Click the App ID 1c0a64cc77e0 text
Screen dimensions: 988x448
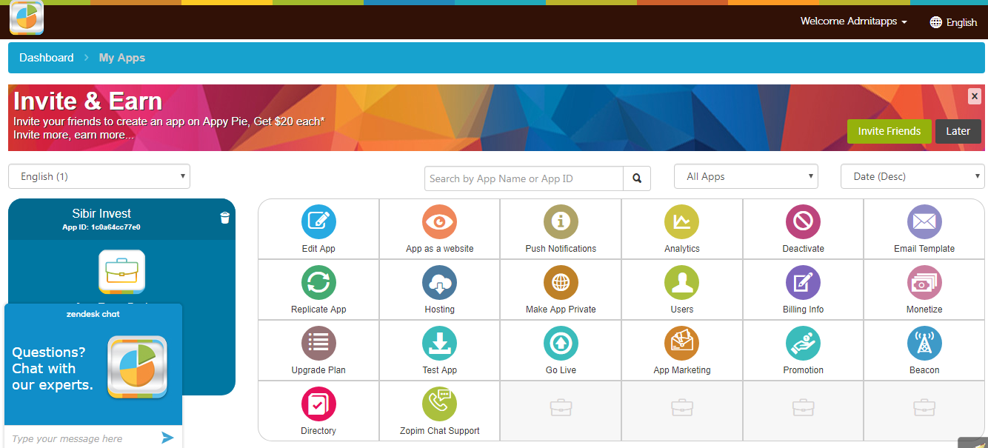pyautogui.click(x=101, y=227)
